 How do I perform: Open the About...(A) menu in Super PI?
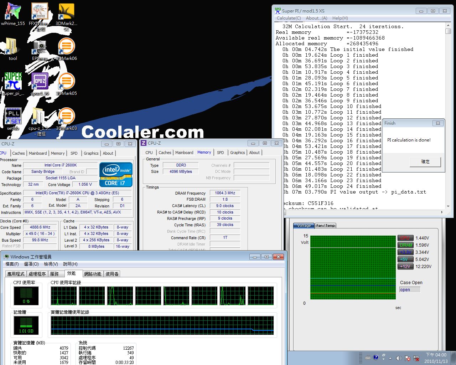tap(316, 18)
